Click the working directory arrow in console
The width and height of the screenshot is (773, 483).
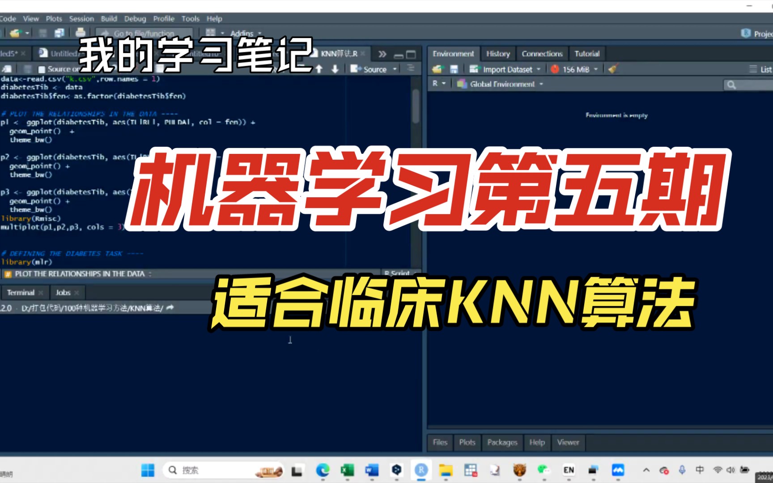click(x=170, y=308)
